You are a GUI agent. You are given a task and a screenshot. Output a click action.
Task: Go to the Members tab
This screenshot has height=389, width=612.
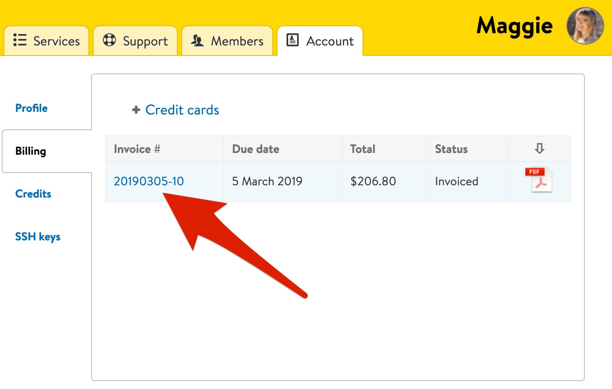[227, 41]
